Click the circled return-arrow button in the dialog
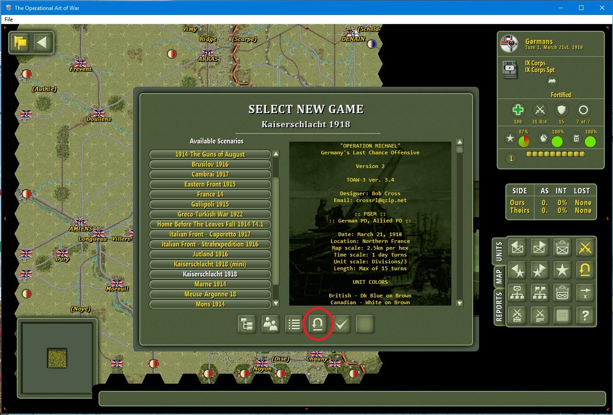The height and width of the screenshot is (415, 613). 318,324
